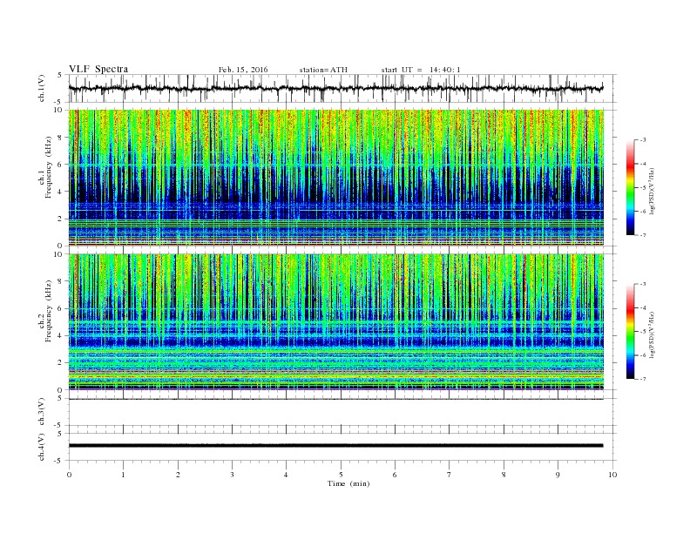Click the station=ATH label
This screenshot has width=690, height=533.
click(323, 70)
